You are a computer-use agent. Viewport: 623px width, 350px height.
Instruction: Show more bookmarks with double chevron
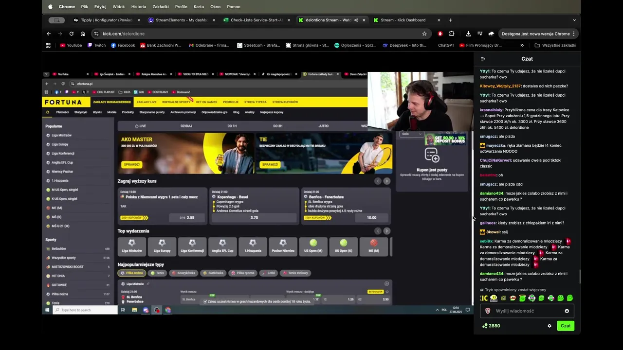click(522, 45)
